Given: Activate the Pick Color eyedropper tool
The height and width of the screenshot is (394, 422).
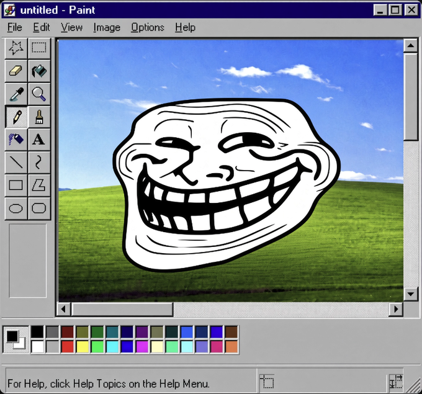Looking at the screenshot, I should coord(16,94).
